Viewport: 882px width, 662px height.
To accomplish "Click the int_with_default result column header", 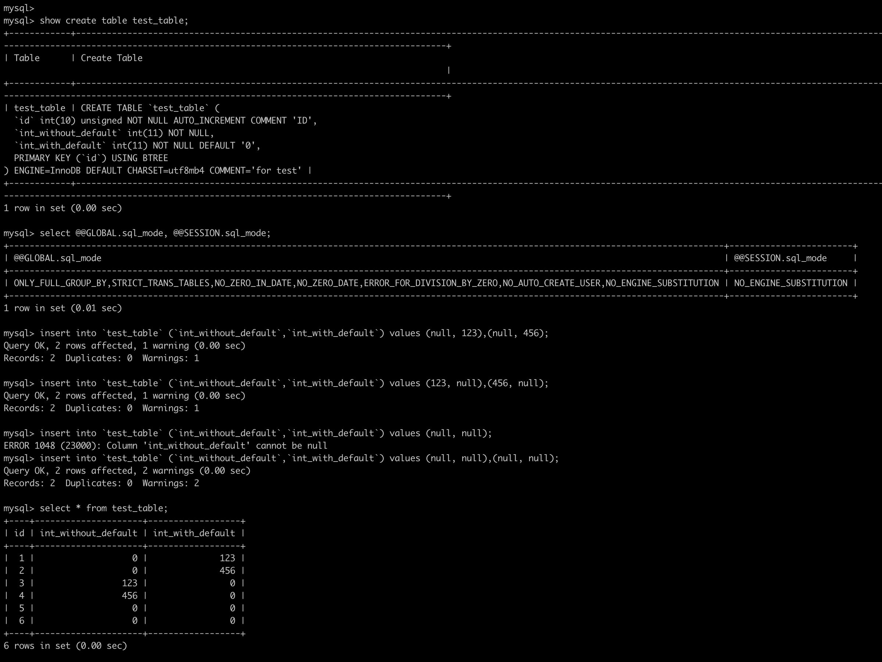I will [194, 534].
